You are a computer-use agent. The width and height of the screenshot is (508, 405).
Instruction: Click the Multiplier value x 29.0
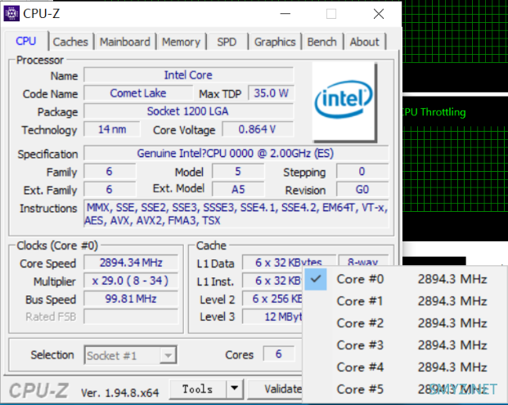coord(131,281)
